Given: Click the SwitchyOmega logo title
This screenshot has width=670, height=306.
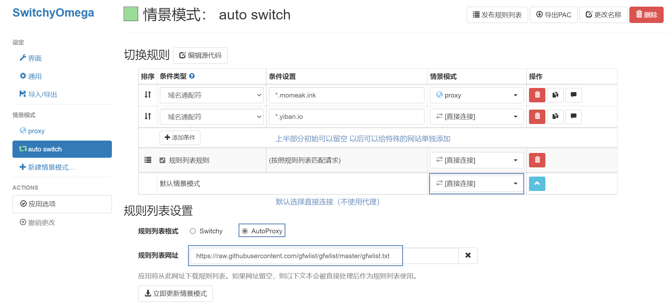Looking at the screenshot, I should click(x=53, y=13).
